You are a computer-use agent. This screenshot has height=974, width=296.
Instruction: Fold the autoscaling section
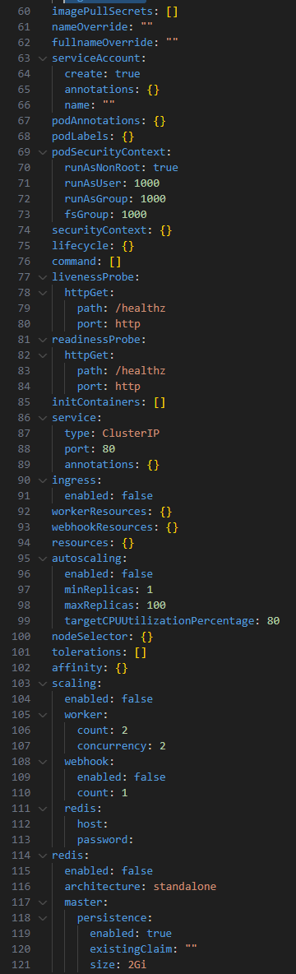[x=42, y=558]
